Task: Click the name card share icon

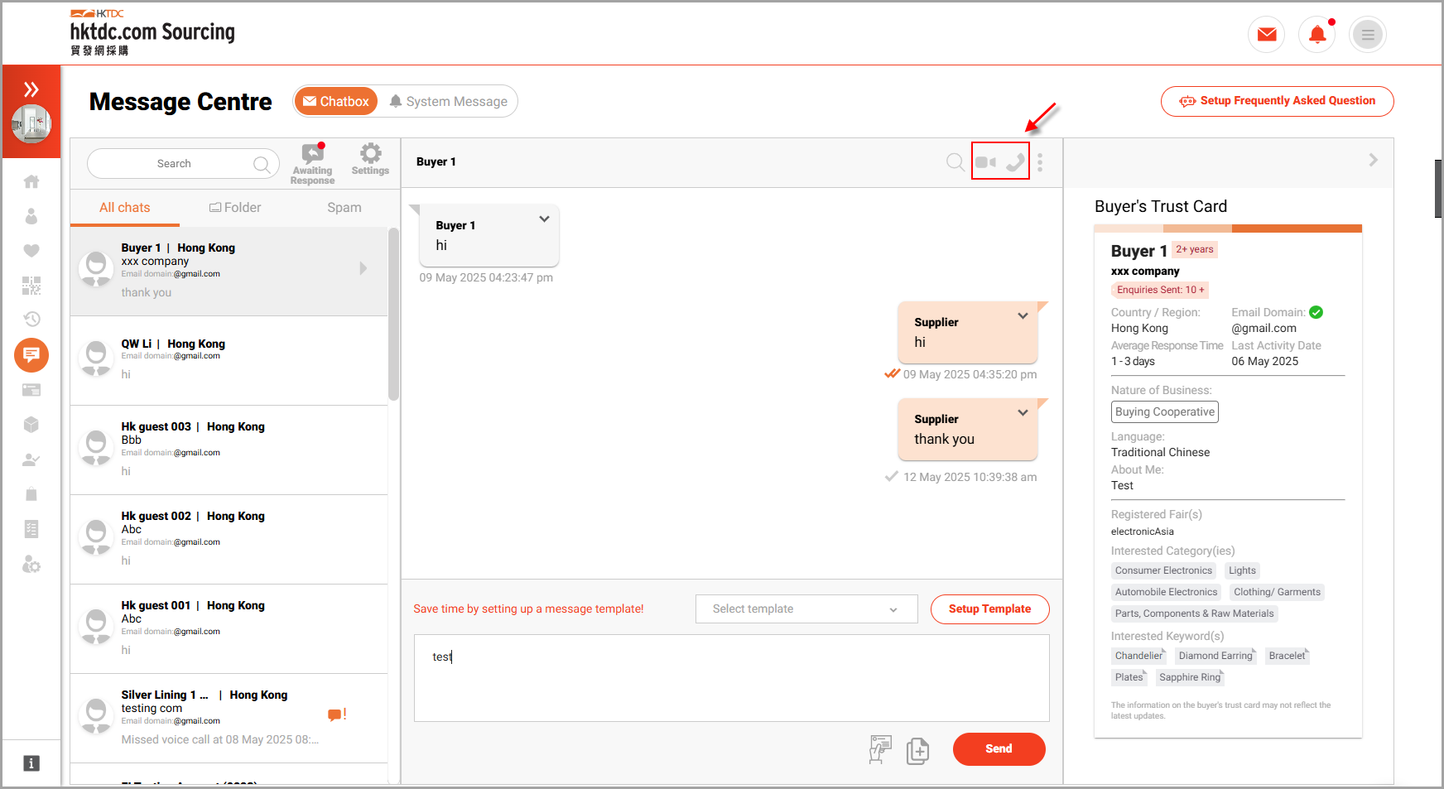Action: tap(880, 749)
